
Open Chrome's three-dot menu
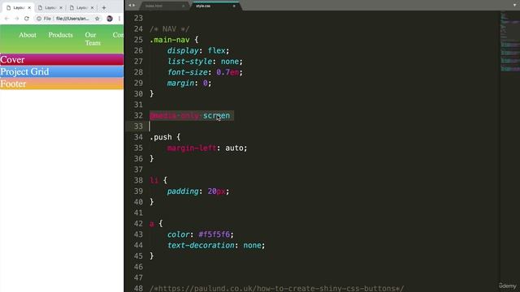(119, 19)
